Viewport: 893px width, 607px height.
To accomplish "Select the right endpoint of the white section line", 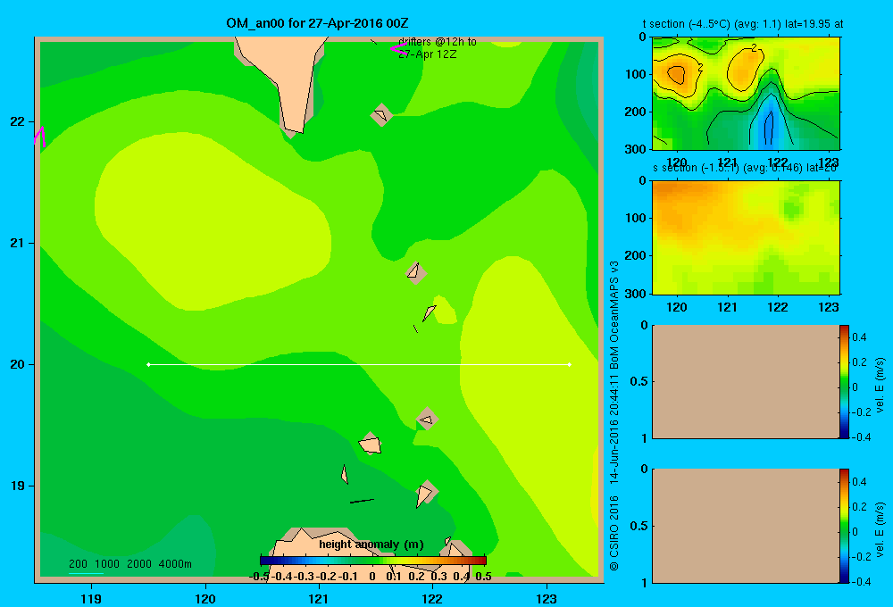I will 570,364.
